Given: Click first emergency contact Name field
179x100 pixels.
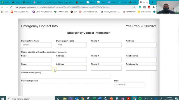Looking at the screenshot, I should (x=37, y=60).
